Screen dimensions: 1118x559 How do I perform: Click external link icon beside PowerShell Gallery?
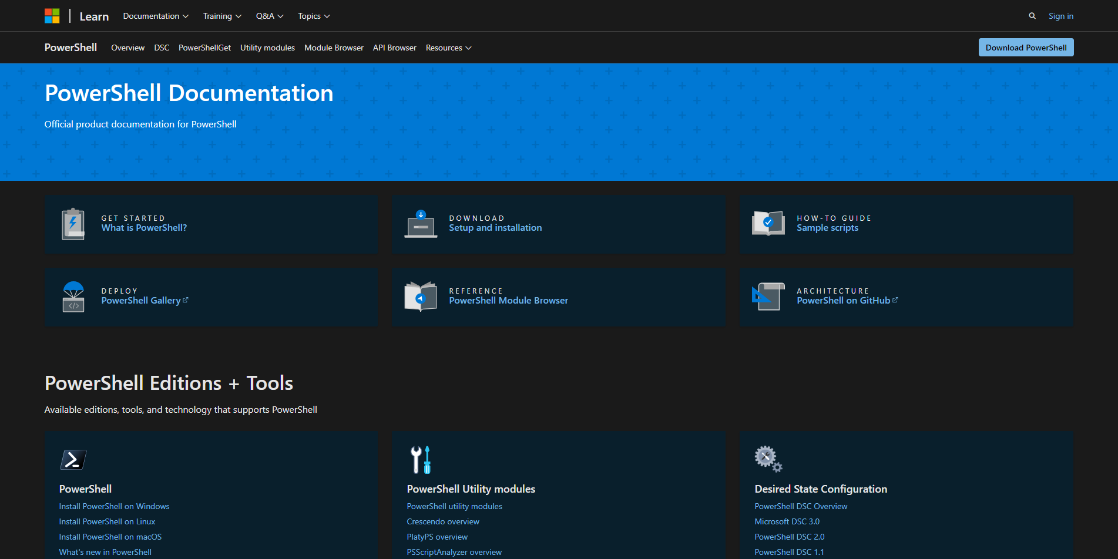click(186, 300)
